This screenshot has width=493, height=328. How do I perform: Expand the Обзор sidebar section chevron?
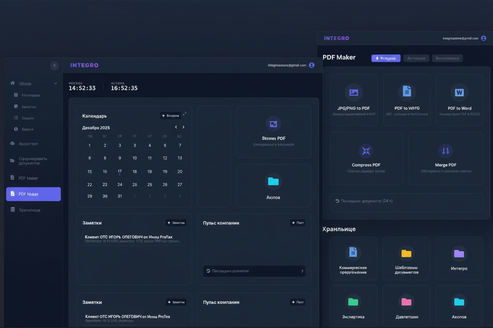pyautogui.click(x=55, y=84)
